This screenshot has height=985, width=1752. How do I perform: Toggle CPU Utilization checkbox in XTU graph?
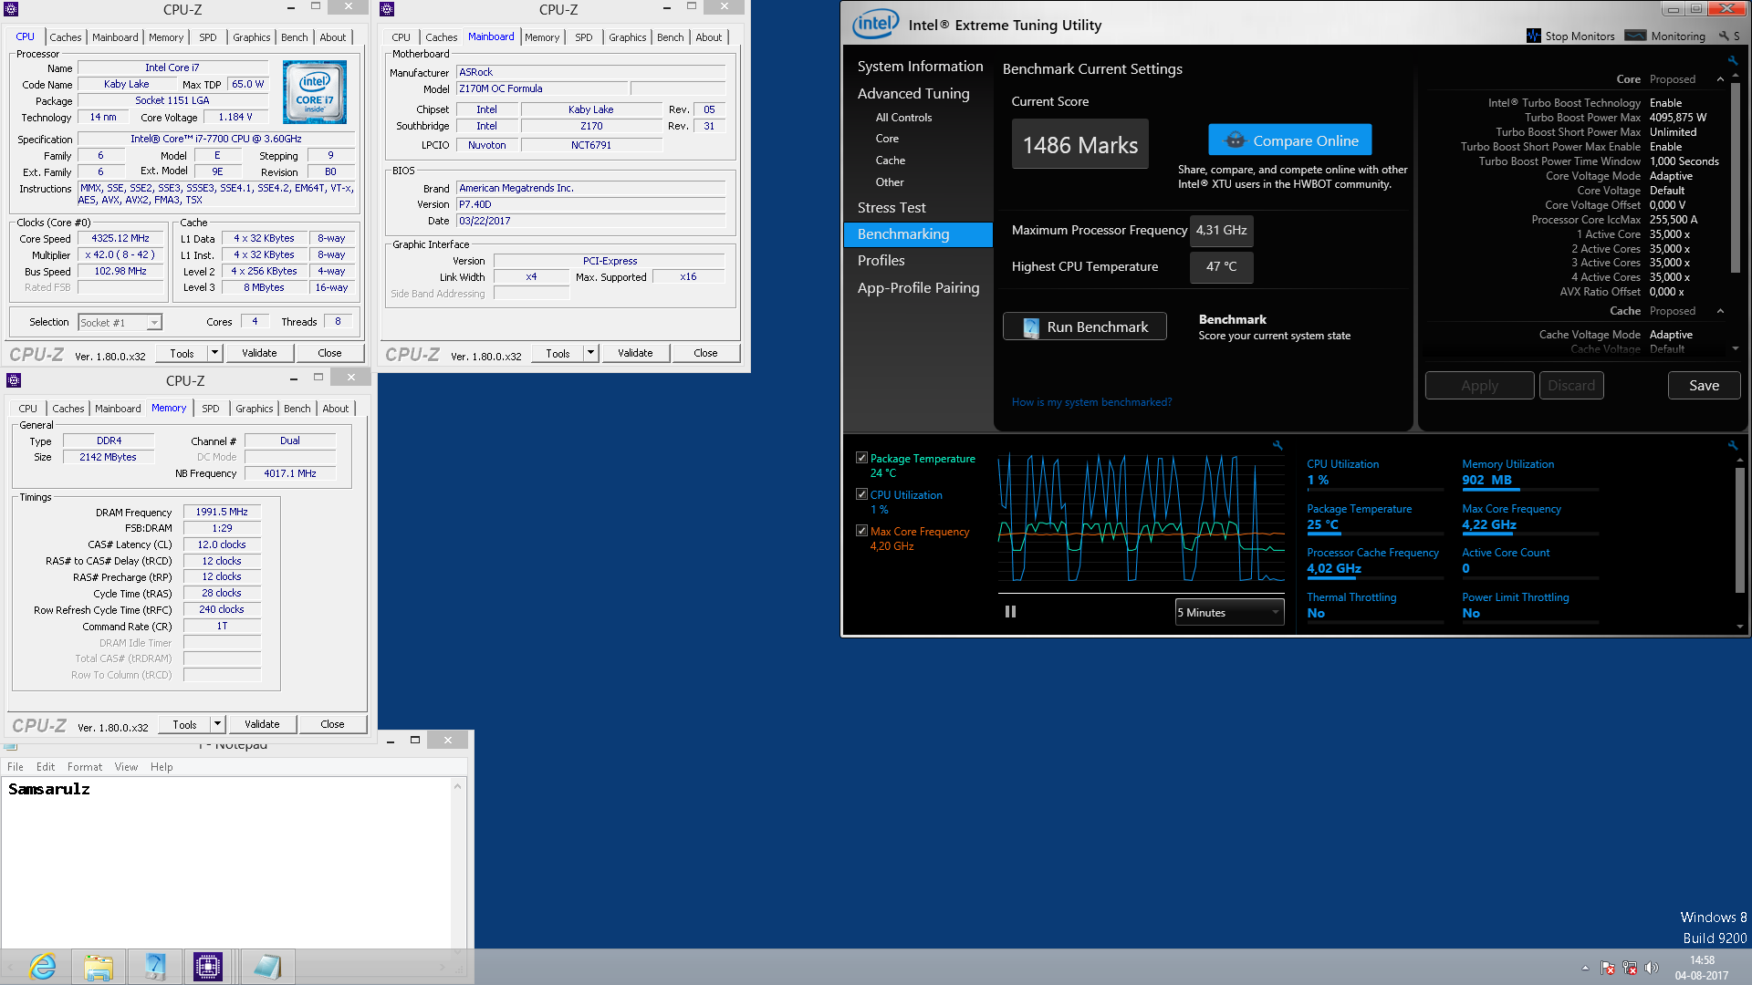pos(861,494)
